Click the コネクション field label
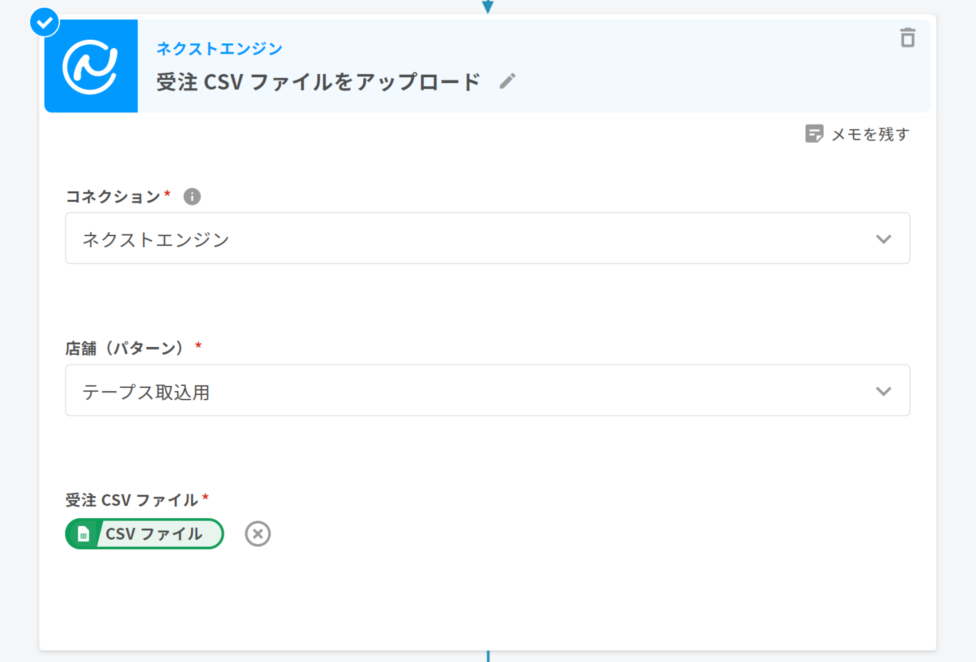The image size is (976, 662). 113,197
